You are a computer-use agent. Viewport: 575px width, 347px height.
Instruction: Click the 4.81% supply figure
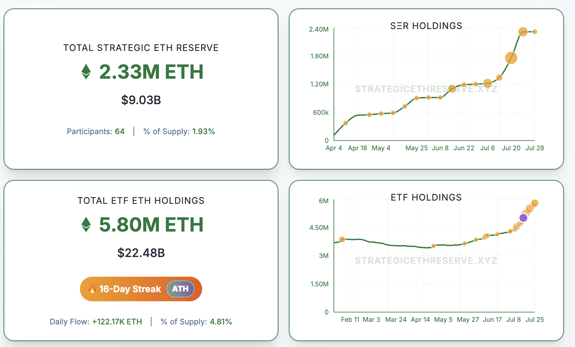tap(221, 322)
